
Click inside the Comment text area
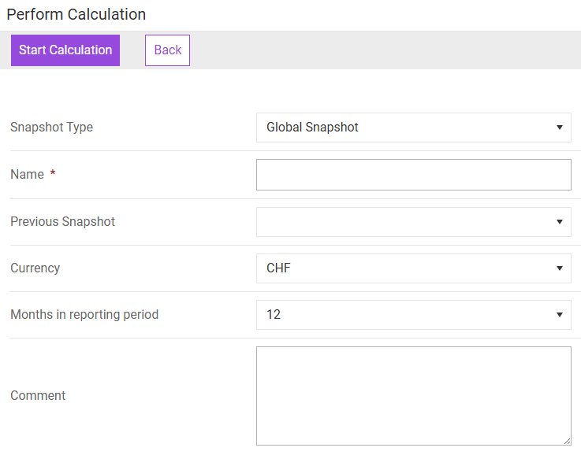tap(413, 396)
